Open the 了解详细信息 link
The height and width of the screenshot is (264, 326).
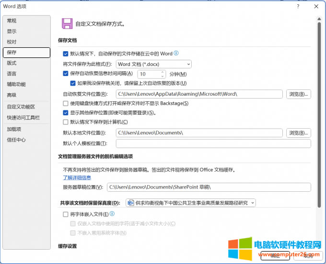pos(77,178)
